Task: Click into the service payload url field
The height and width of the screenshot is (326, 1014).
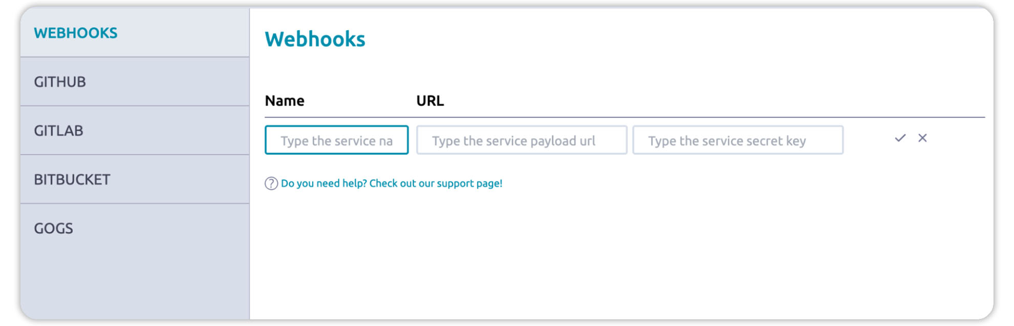Action: point(521,141)
